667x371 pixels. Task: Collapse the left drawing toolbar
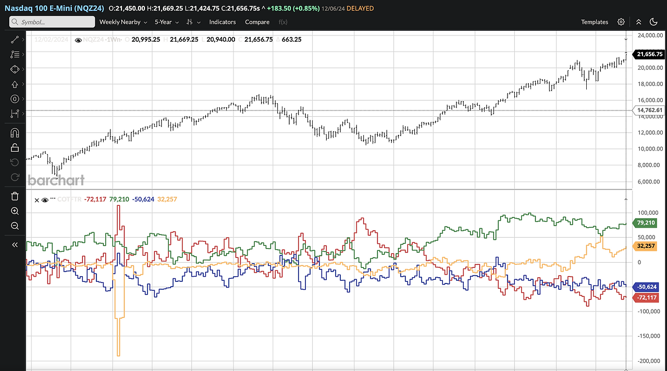pos(15,244)
